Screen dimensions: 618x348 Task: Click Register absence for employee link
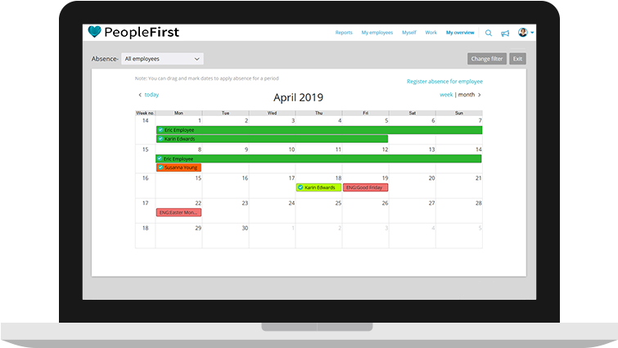[x=444, y=82]
